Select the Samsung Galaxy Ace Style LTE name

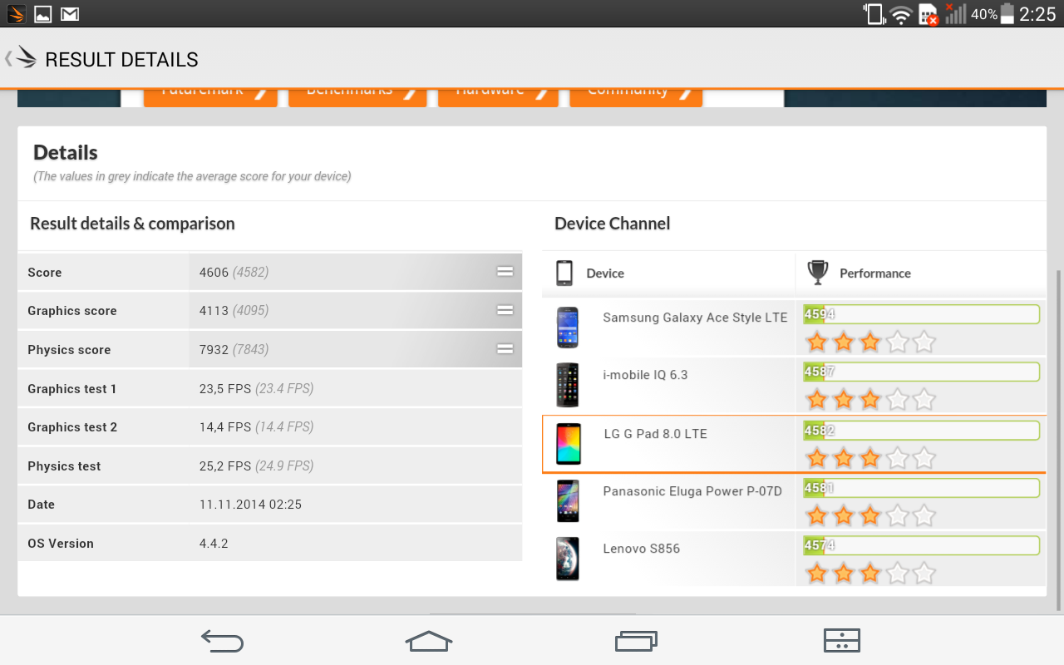tap(695, 318)
